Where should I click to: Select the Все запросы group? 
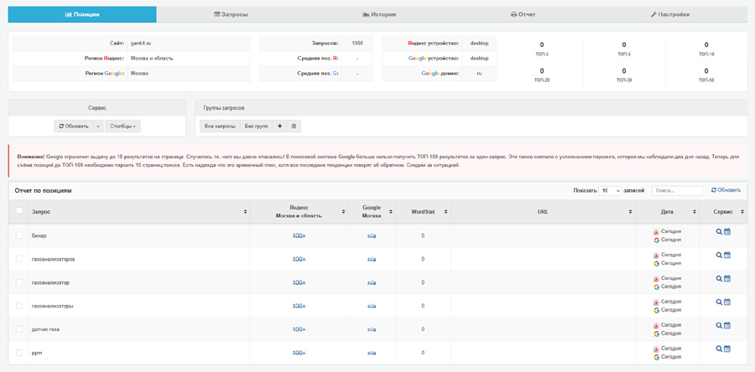pos(220,127)
